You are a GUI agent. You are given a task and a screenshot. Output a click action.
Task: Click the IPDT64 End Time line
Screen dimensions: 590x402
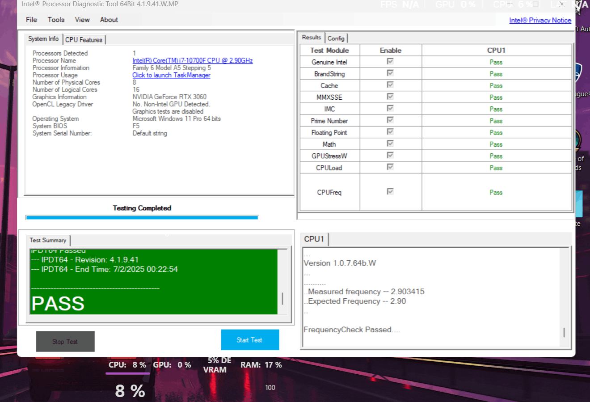click(105, 269)
